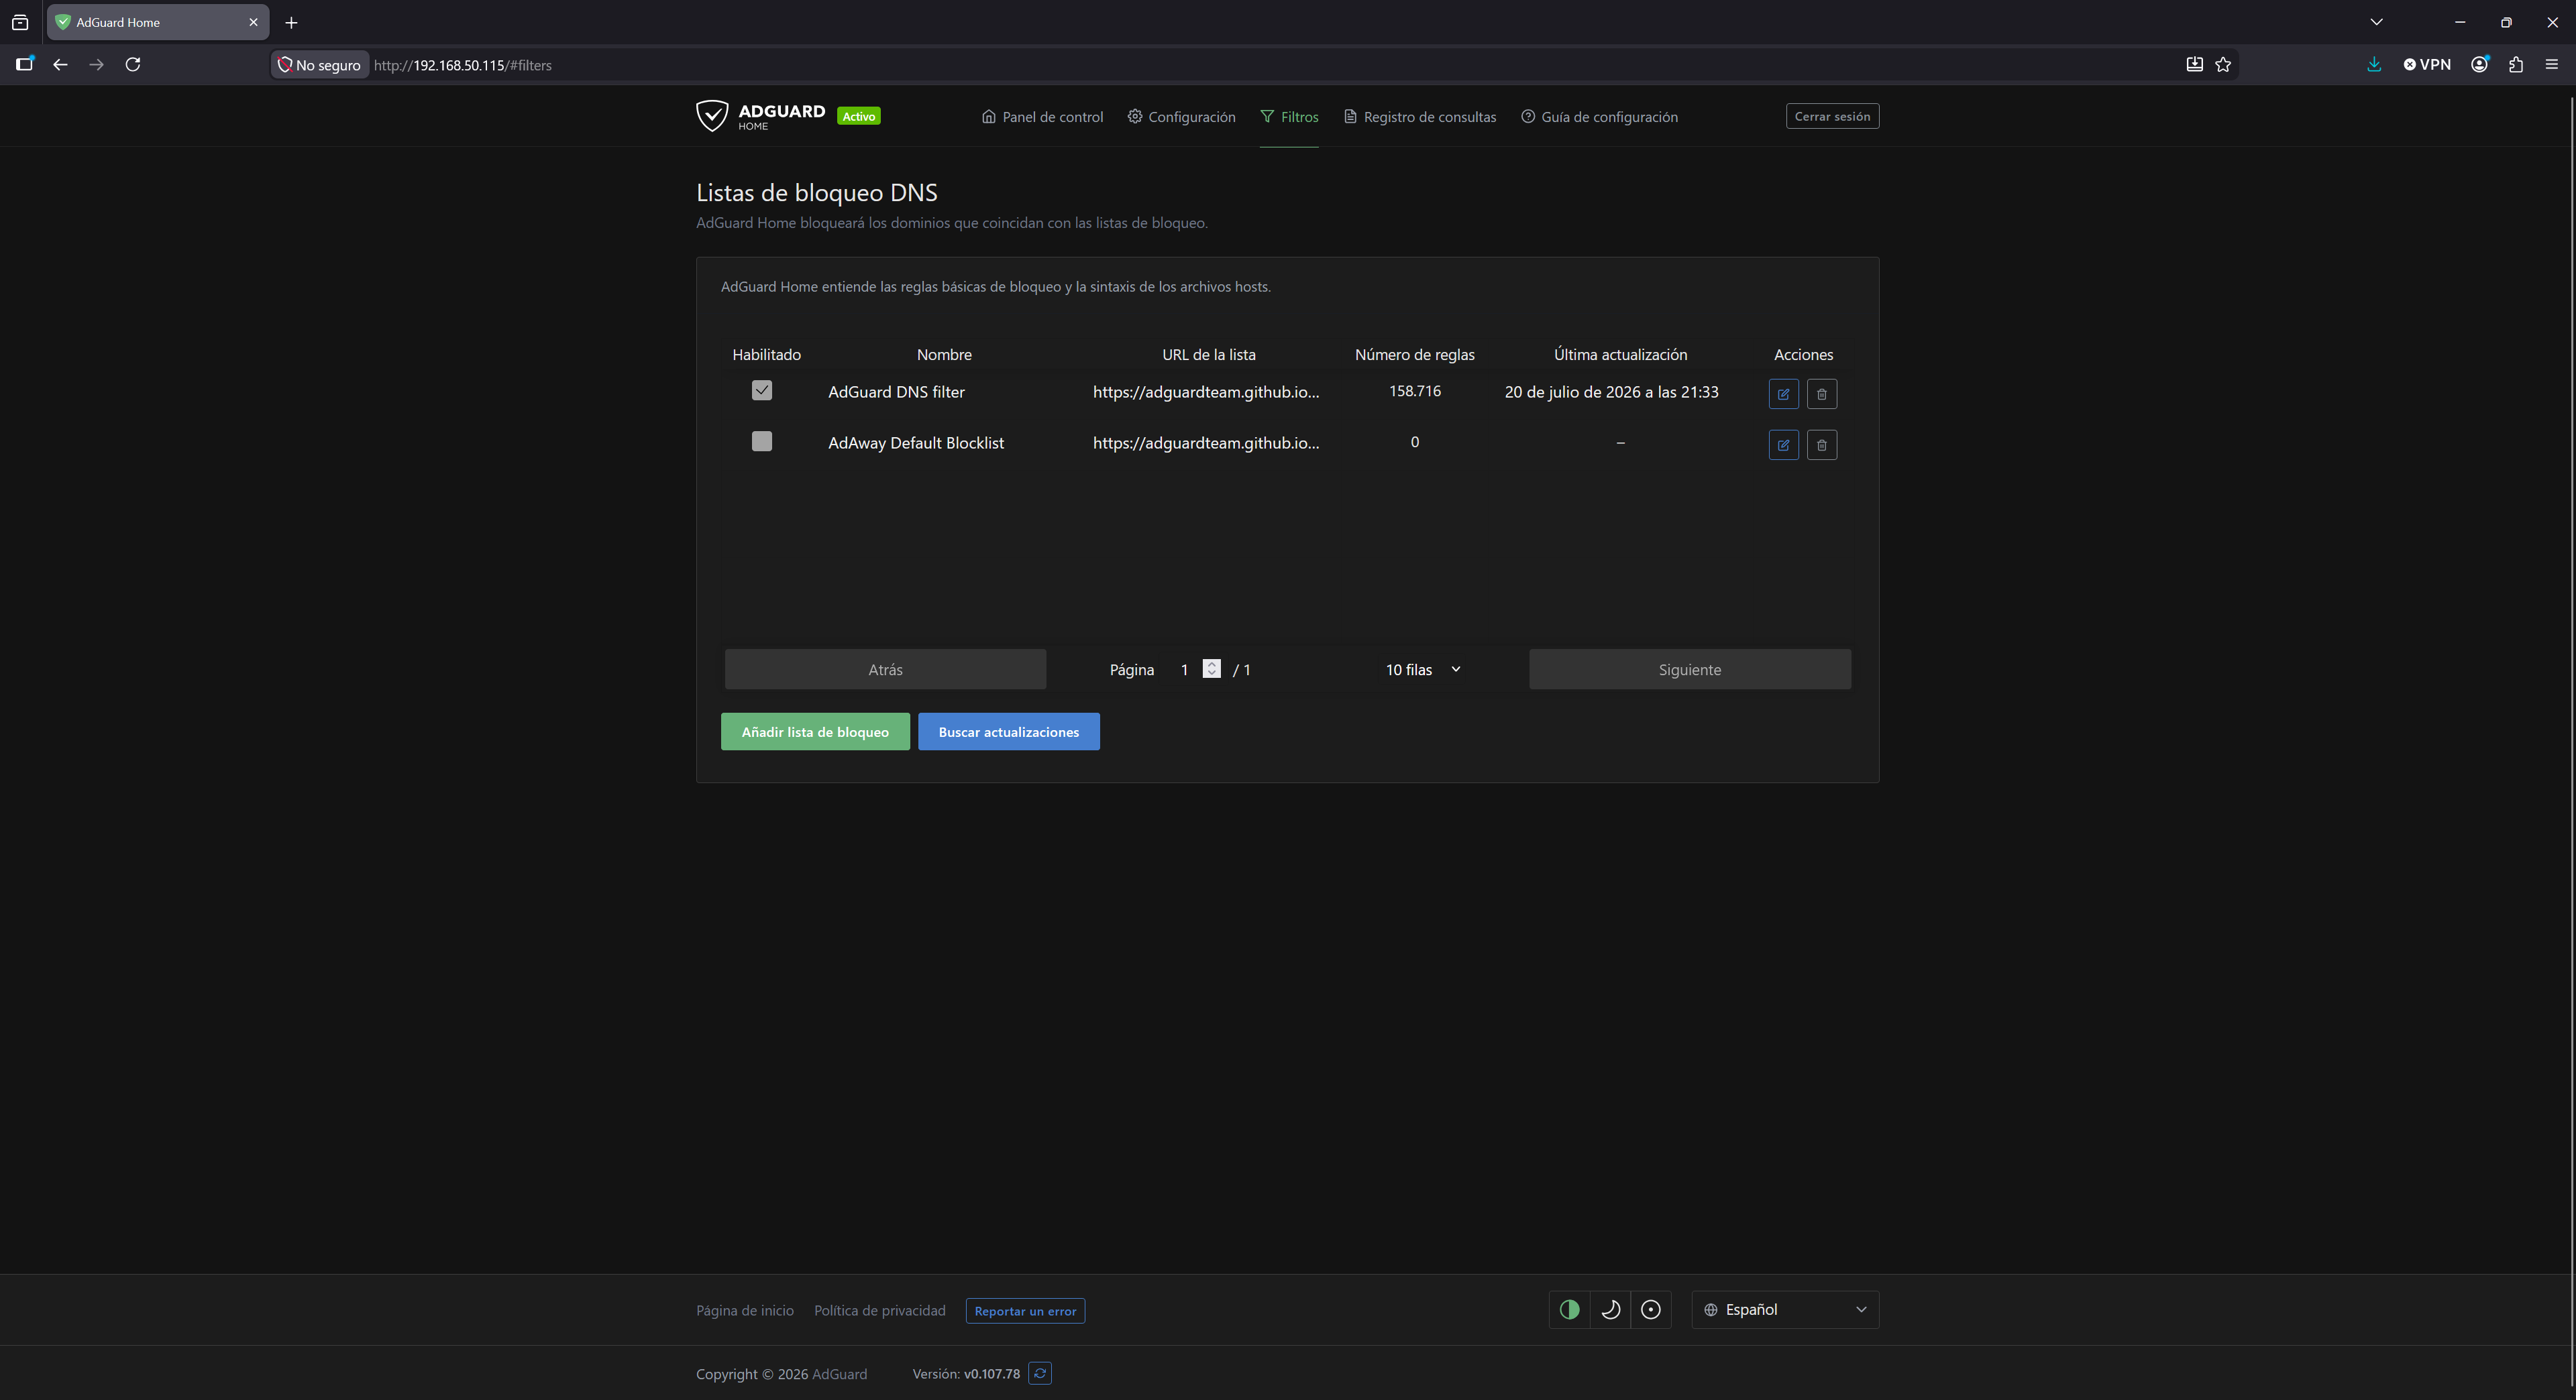The width and height of the screenshot is (2576, 1400).
Task: Sort by the Nombre column header
Action: pyautogui.click(x=944, y=355)
